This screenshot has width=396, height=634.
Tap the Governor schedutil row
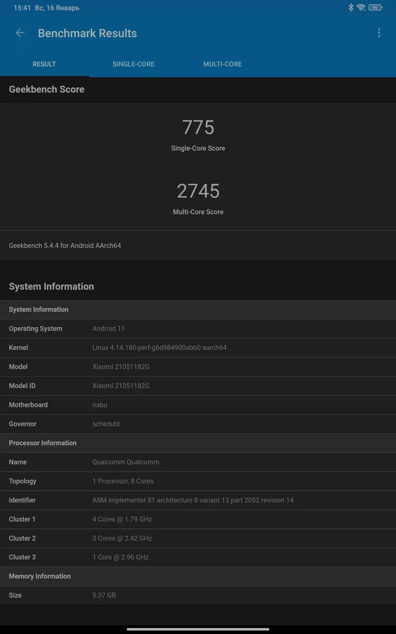coord(198,424)
